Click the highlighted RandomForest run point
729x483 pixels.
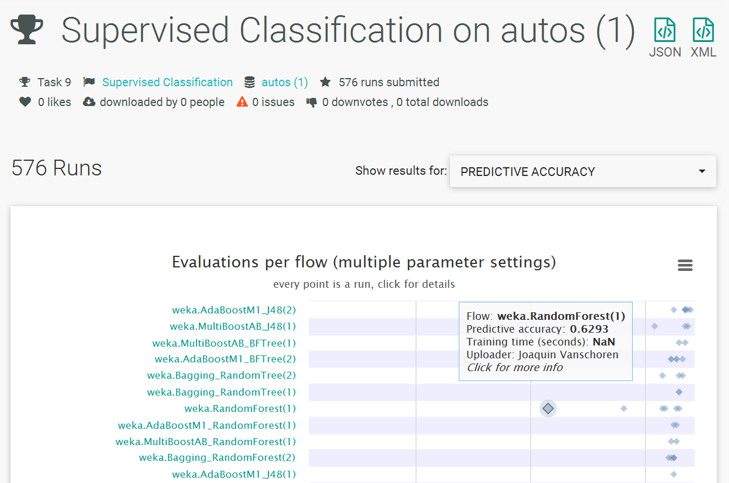(x=547, y=408)
